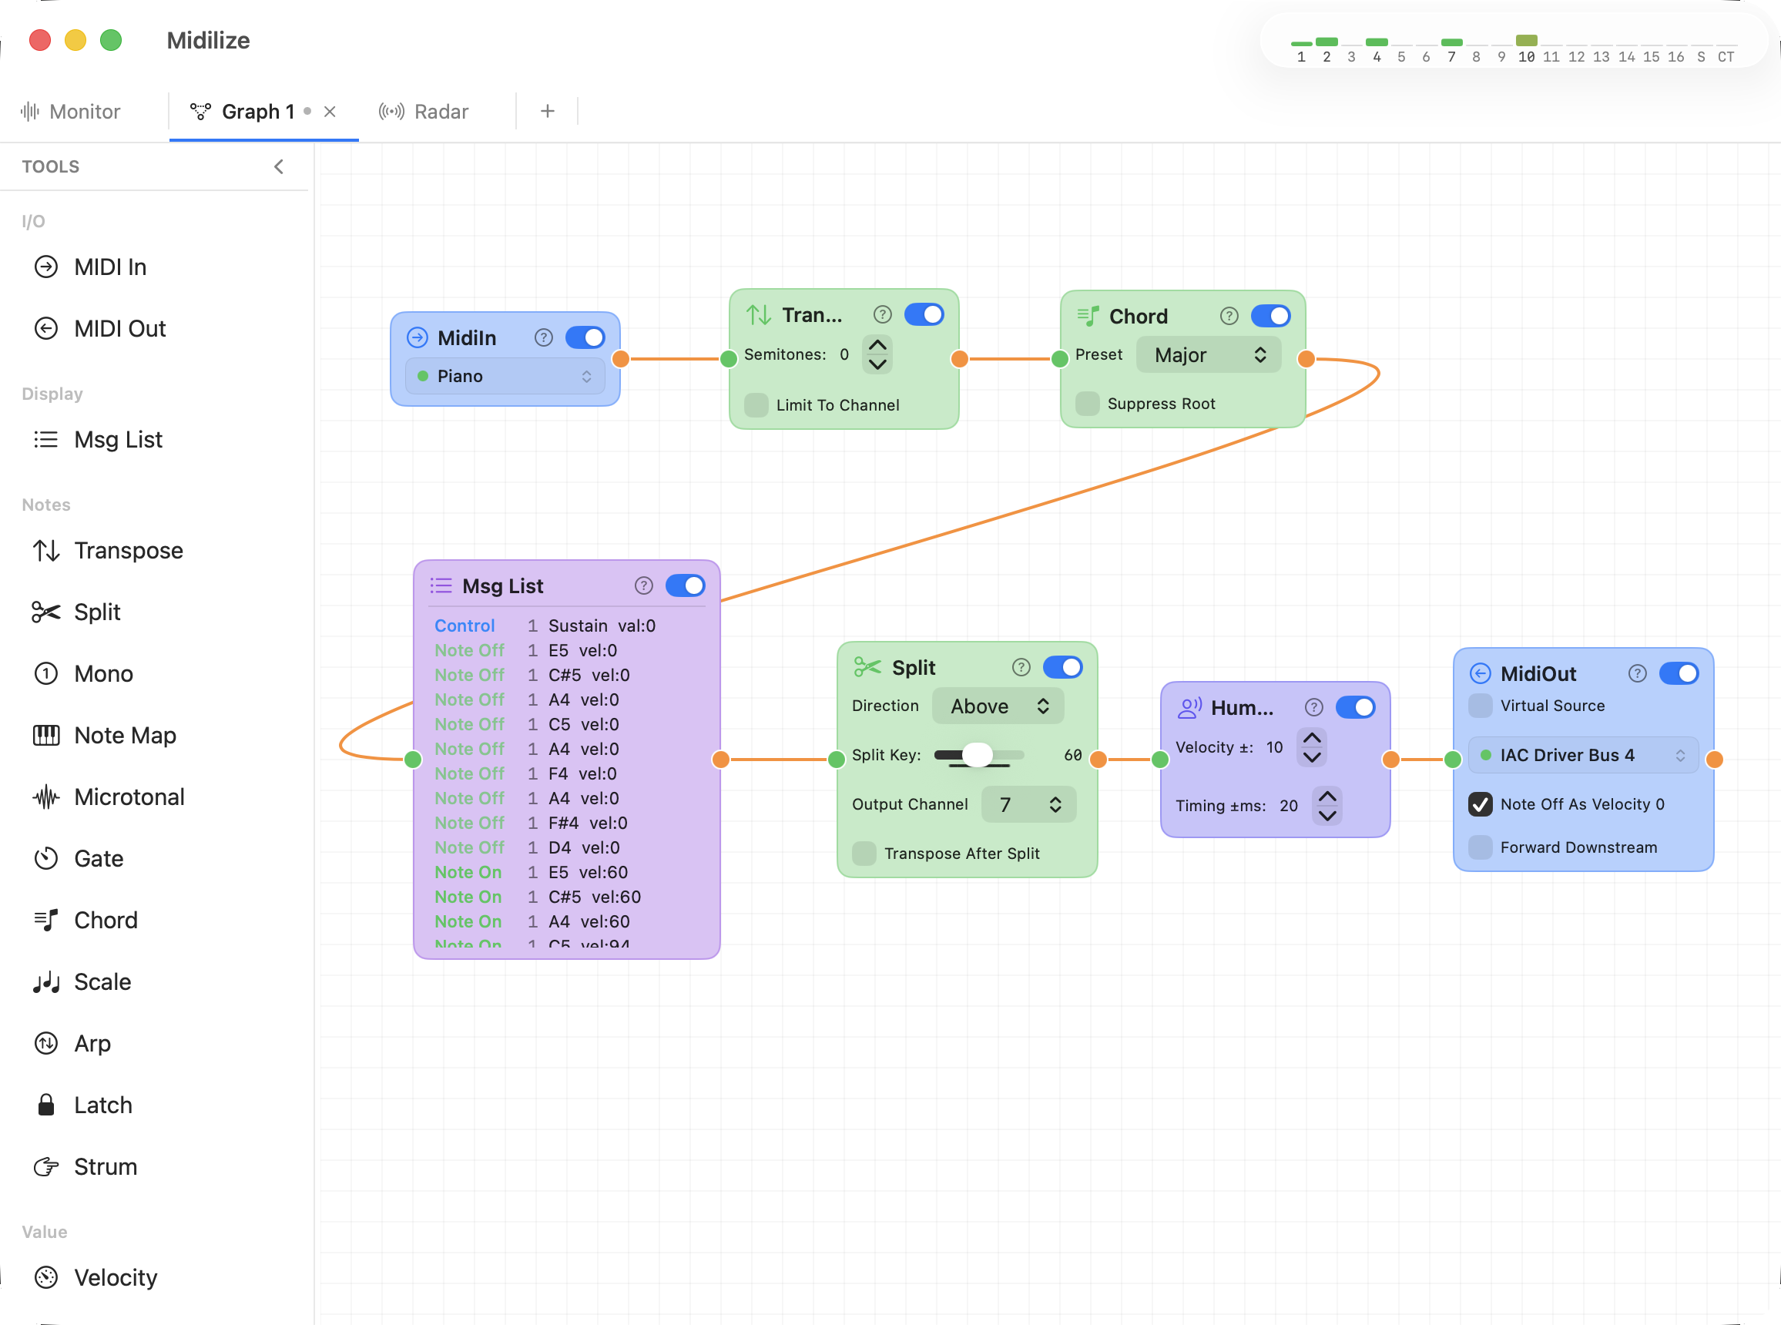Open the IAC Driver Bus 4 device selector

pos(1582,755)
